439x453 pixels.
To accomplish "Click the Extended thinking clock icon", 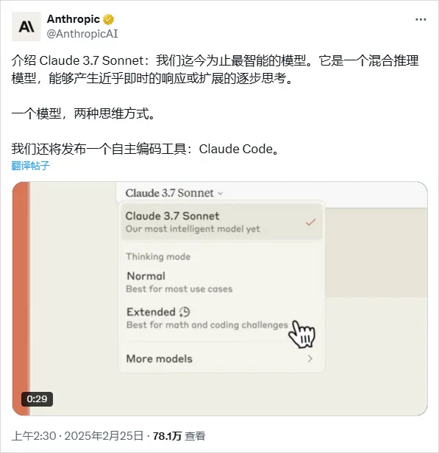I will click(x=185, y=312).
